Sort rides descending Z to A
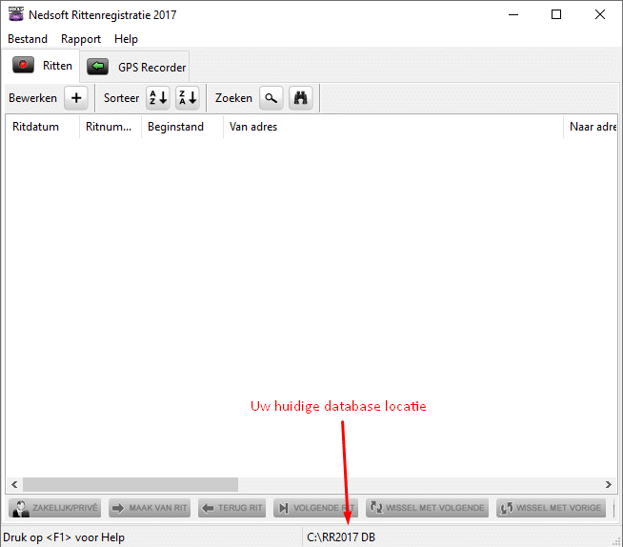 coord(188,98)
